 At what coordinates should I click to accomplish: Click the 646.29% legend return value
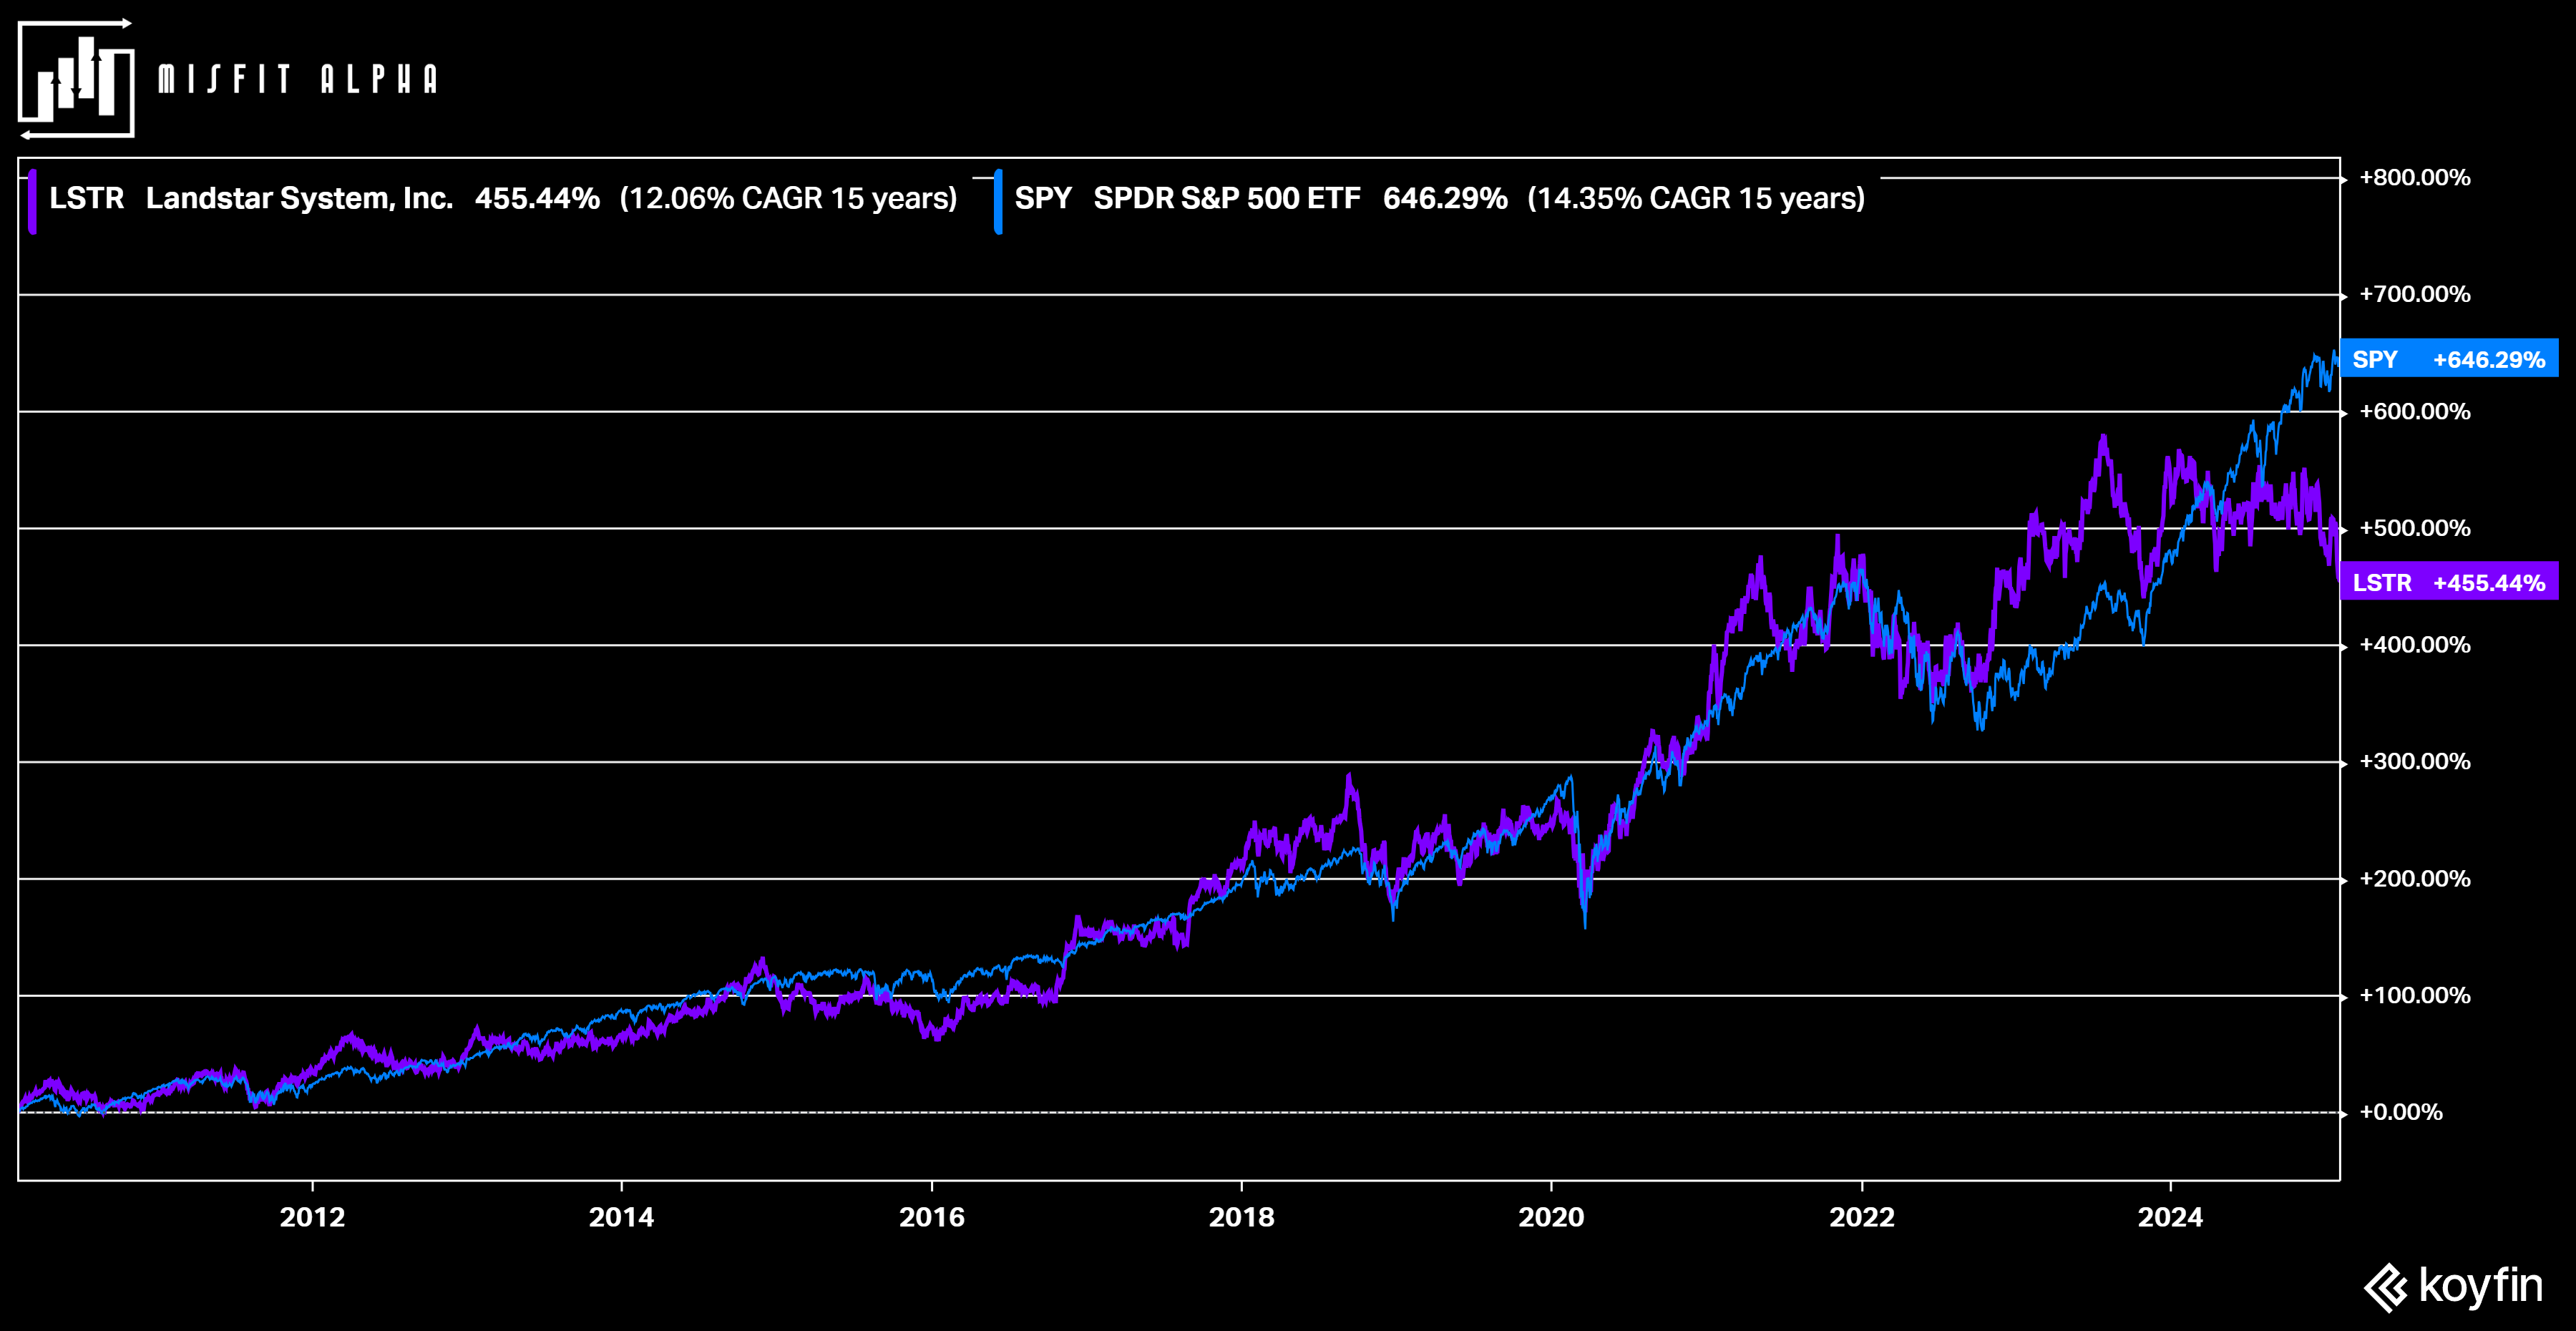pos(1445,198)
